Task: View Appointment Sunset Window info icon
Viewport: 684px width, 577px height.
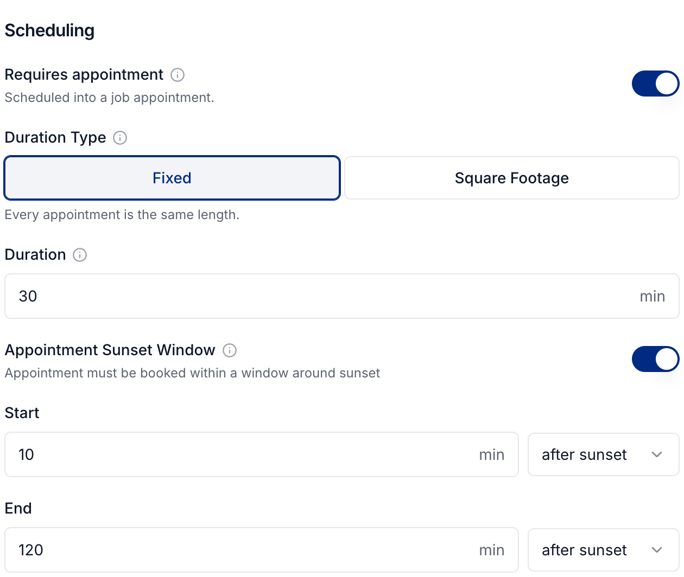Action: (230, 350)
